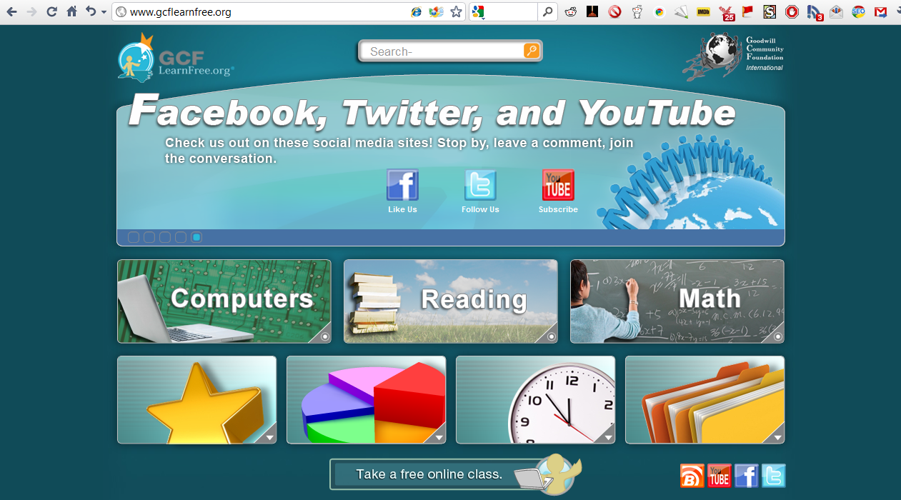Click the Twitter Follow Us icon
The height and width of the screenshot is (500, 901).
(480, 185)
